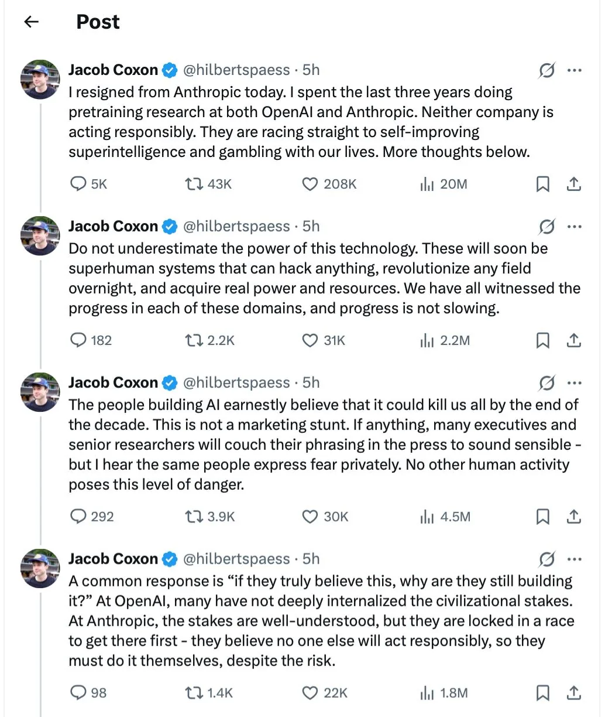Image resolution: width=605 pixels, height=717 pixels.
Task: Bookmark the first post in the thread
Action: coord(543,184)
